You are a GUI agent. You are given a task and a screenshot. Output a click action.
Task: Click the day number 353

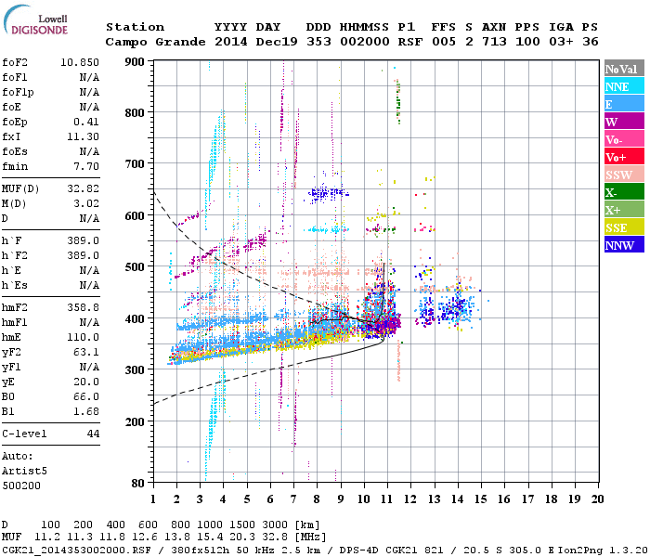(318, 42)
